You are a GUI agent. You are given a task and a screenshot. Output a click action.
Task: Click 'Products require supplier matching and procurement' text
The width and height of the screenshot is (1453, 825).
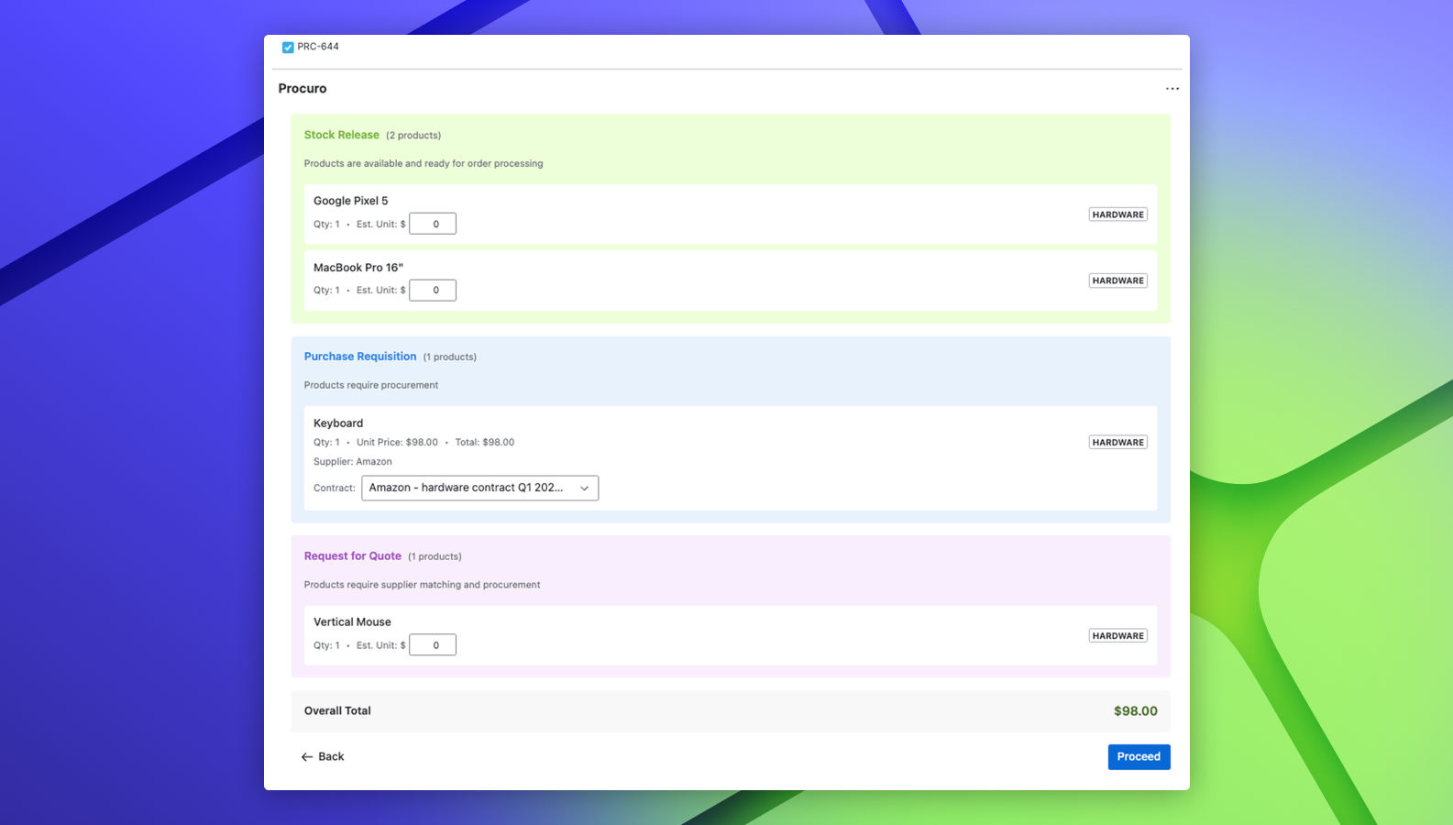pos(423,585)
